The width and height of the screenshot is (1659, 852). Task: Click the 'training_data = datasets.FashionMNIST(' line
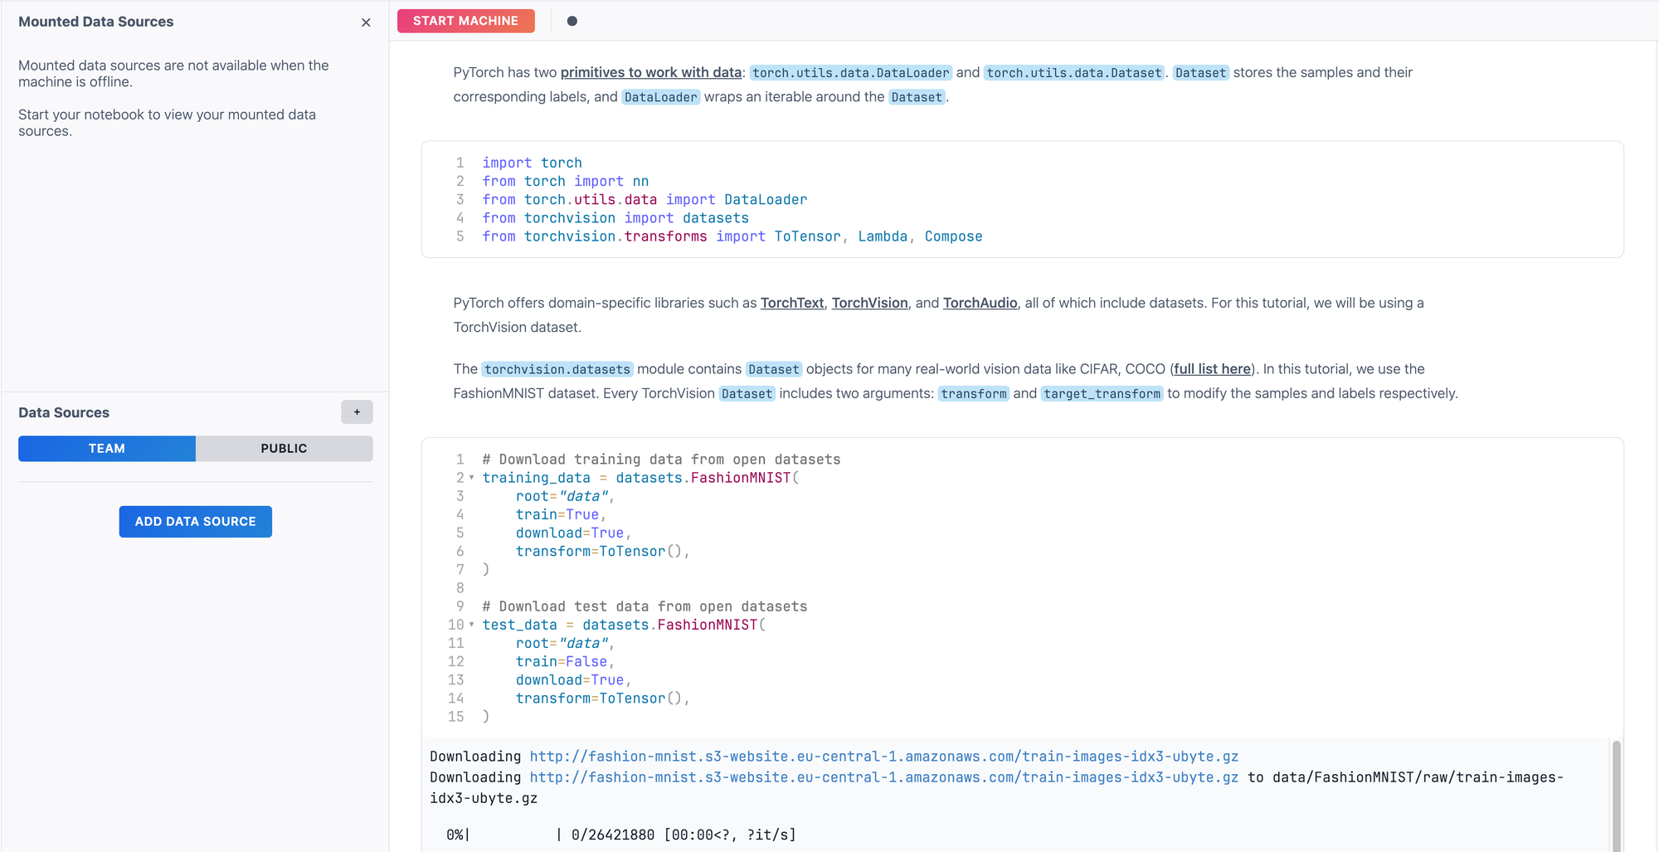pos(640,478)
